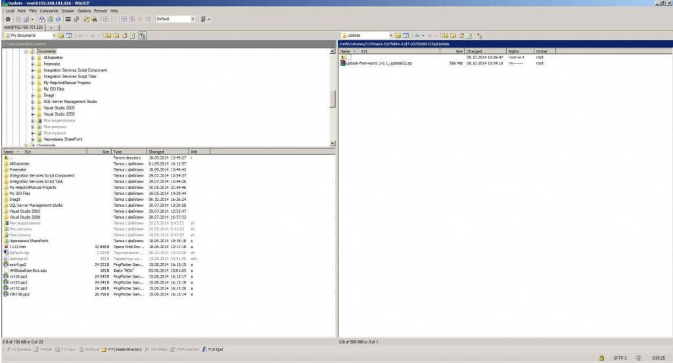673x363 pixels.
Task: Click the remote root directory icon
Action: click(x=453, y=35)
